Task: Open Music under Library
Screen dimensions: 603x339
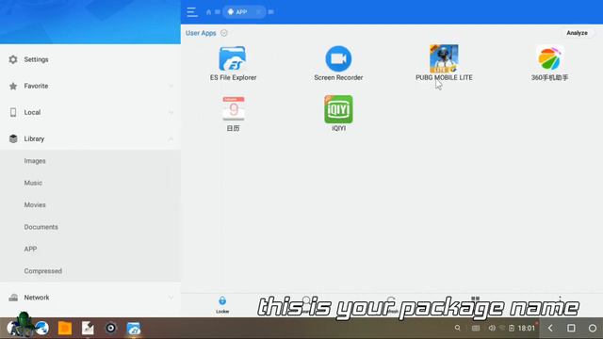Action: (x=33, y=183)
